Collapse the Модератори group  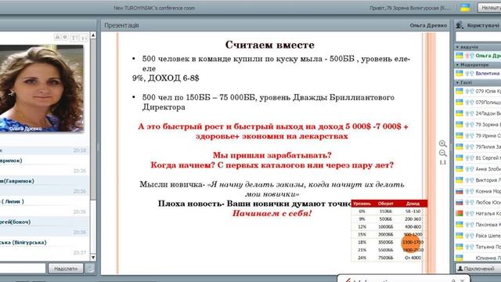point(457,64)
